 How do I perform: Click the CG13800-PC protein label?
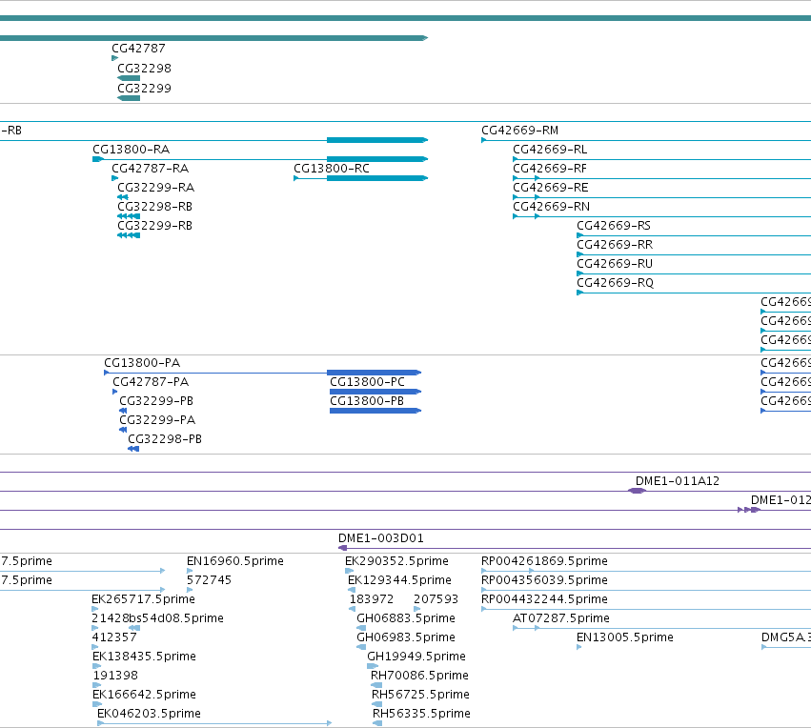pyautogui.click(x=367, y=382)
